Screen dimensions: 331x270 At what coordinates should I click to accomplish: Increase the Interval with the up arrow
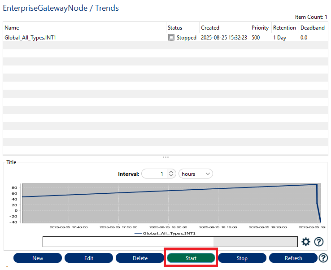(x=171, y=171)
